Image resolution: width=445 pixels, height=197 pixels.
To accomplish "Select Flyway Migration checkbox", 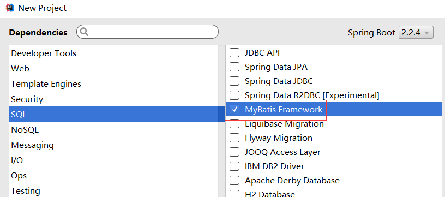I will (234, 138).
